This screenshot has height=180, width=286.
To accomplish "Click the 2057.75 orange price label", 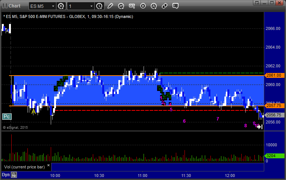I will pyautogui.click(x=274, y=106).
